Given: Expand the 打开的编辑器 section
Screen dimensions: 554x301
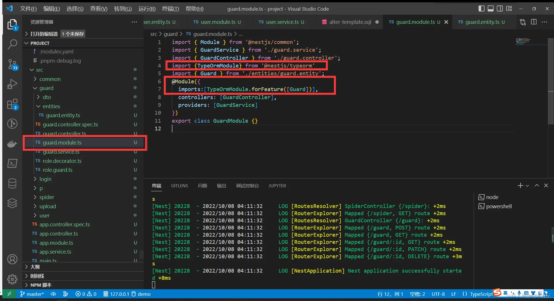Looking at the screenshot, I should [83, 34].
